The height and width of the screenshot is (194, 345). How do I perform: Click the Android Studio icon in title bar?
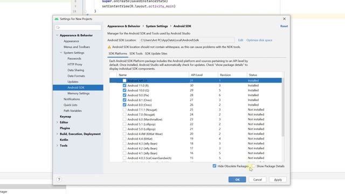pos(57,19)
